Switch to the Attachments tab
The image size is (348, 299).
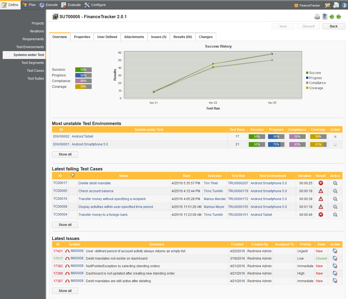coord(134,37)
